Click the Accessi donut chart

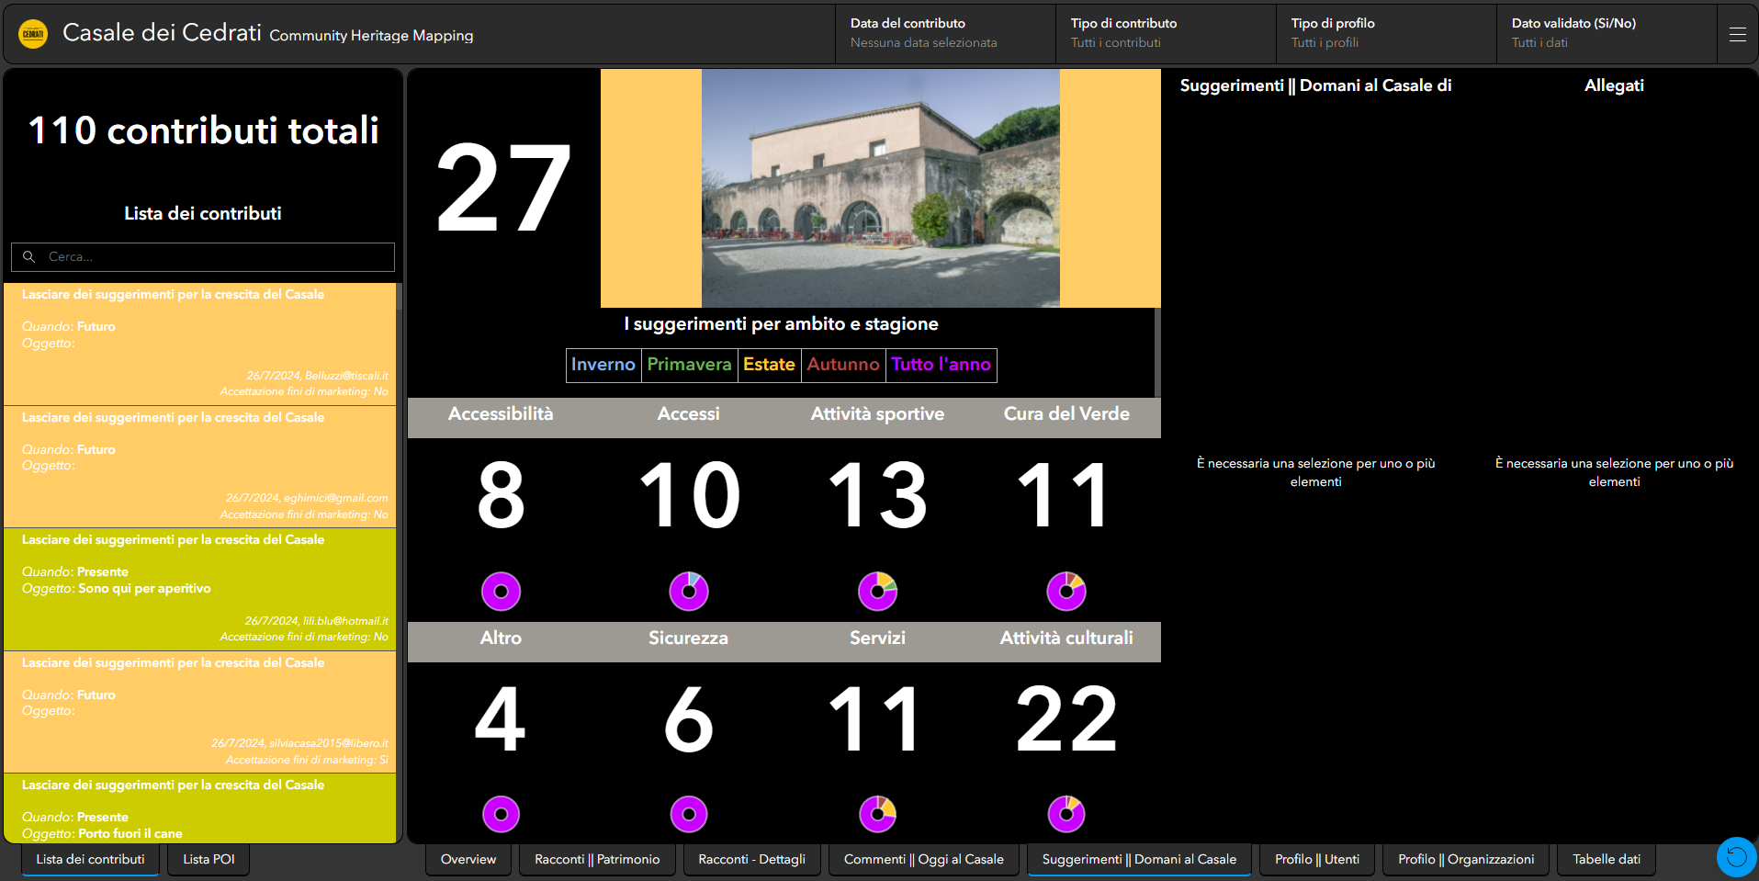pos(689,591)
